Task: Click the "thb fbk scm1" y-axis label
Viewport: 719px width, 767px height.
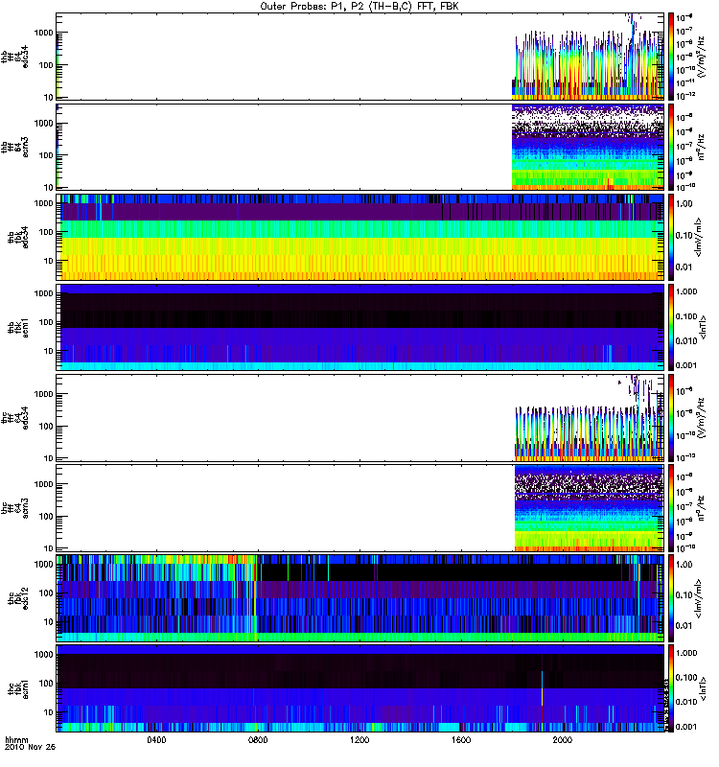Action: pyautogui.click(x=18, y=328)
